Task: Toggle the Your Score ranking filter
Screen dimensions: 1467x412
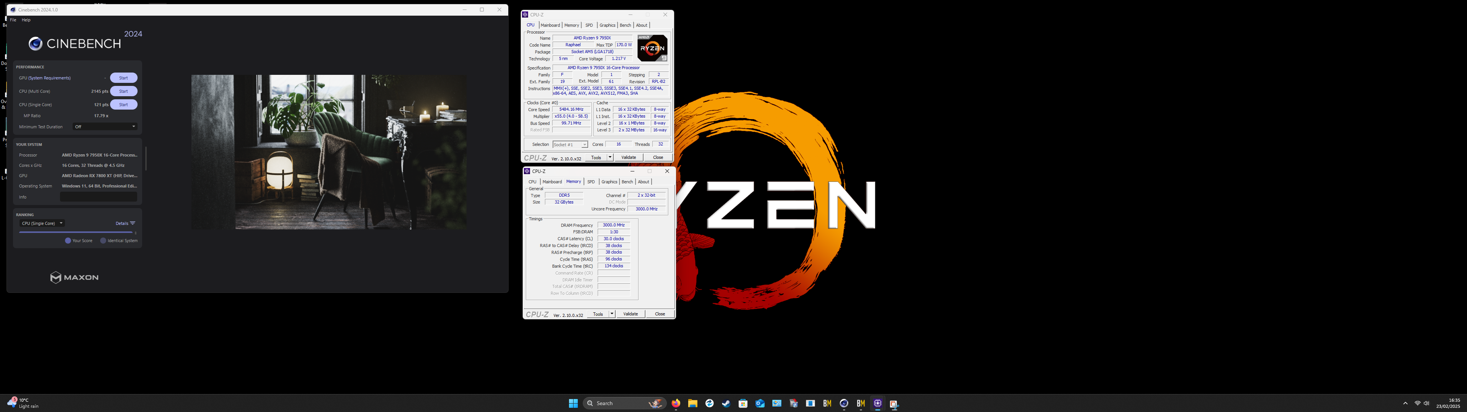Action: coord(79,241)
